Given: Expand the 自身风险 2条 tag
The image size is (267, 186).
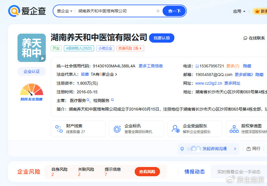Looking at the screenshot, I should [130, 48].
